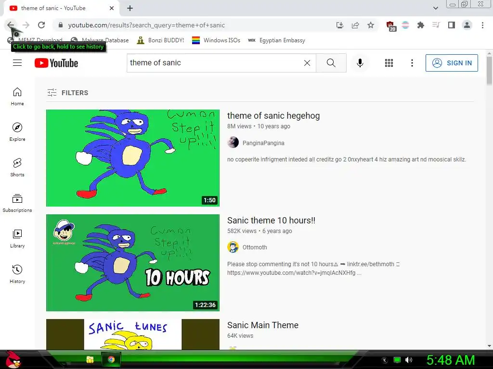Screen dimensions: 493x369
Task: Open the Bonzi BUDDY! bookmark
Action: tap(161, 40)
